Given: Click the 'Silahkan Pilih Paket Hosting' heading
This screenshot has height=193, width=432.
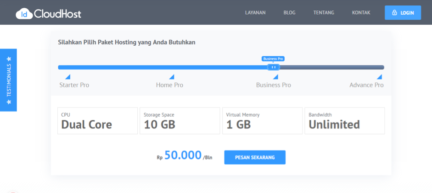Looking at the screenshot, I should [127, 43].
